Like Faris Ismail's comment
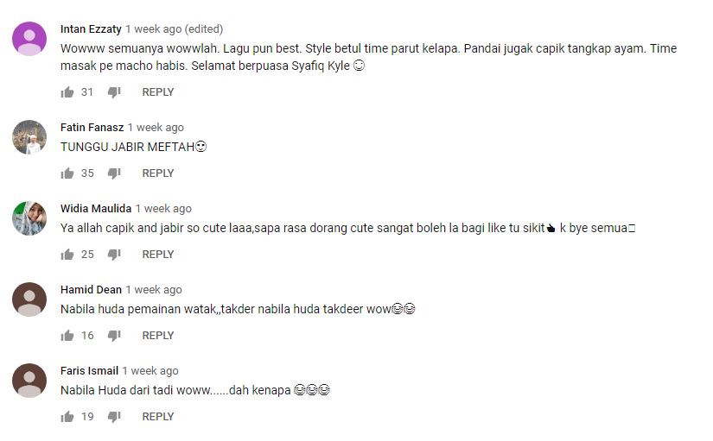 [67, 417]
